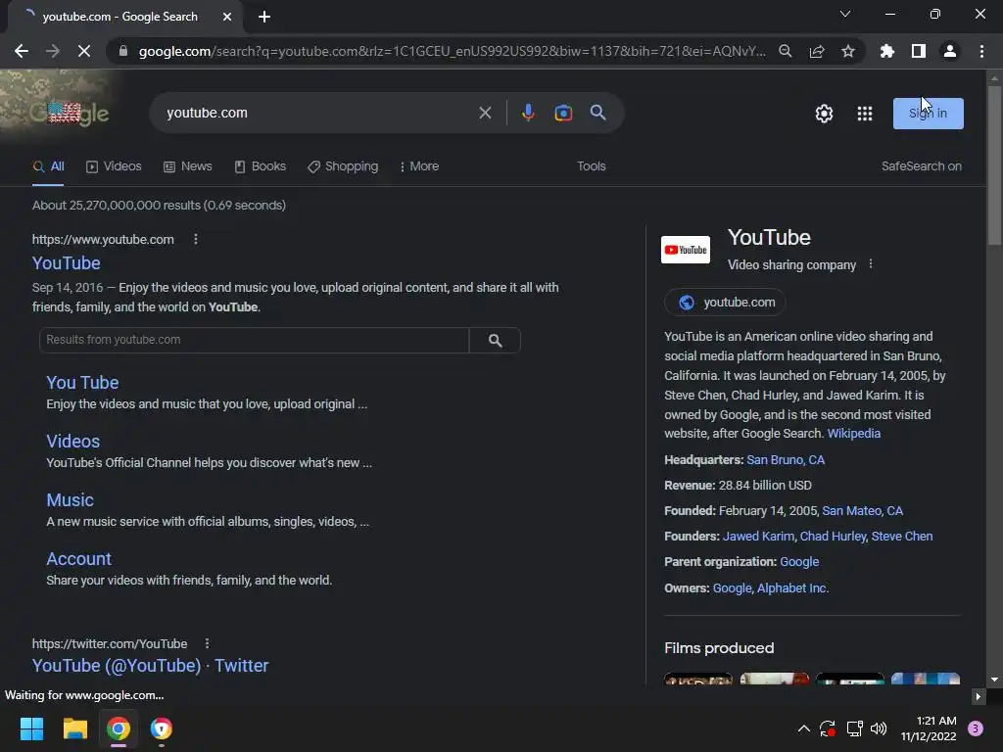The width and height of the screenshot is (1003, 752).
Task: Expand the More search filters menu
Action: tap(419, 166)
